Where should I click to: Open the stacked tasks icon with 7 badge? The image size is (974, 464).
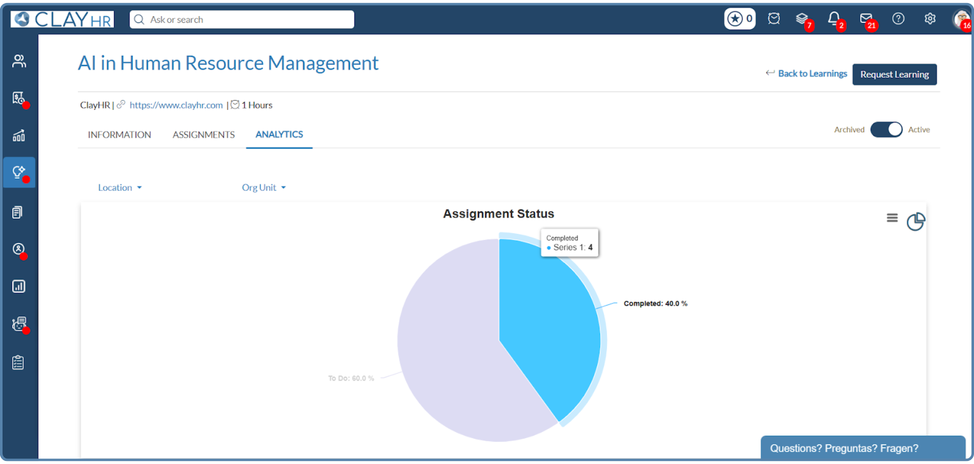802,19
